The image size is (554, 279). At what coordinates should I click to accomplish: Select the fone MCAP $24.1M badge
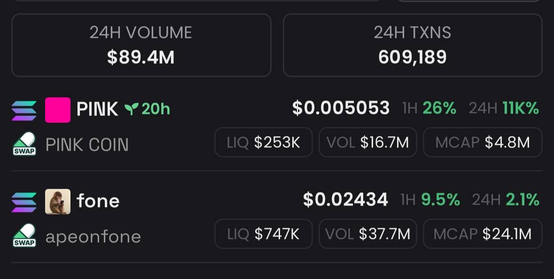[x=483, y=234]
